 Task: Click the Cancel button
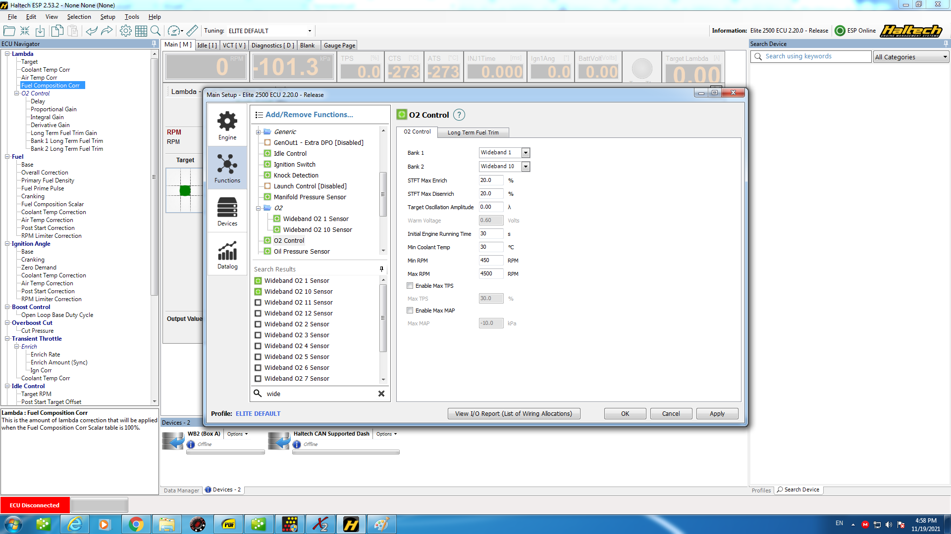click(671, 414)
